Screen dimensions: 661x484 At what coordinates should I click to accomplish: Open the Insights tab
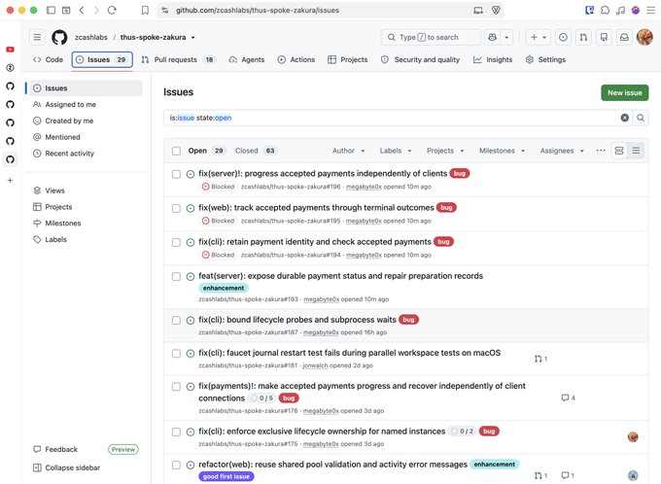click(x=493, y=59)
